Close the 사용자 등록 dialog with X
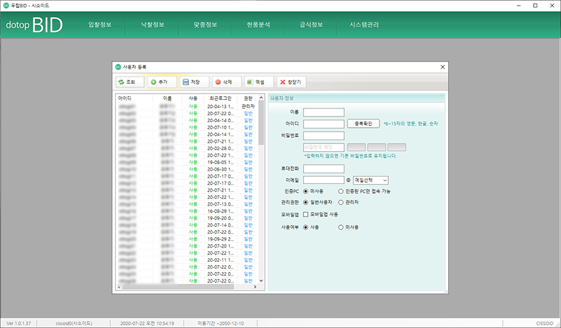 click(443, 67)
